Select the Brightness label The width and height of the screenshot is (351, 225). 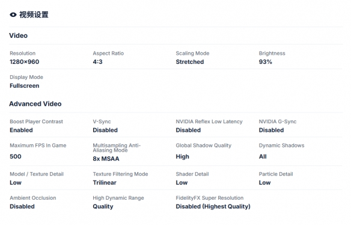coord(272,54)
